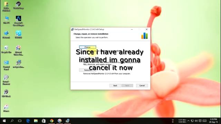Image resolution: width=221 pixels, height=124 pixels.
Task: Select the black square blue-logo desktop shortcut
Action: [18, 21]
